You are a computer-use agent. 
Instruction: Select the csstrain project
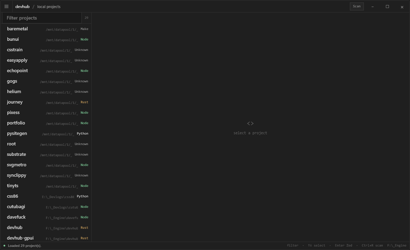click(x=46, y=50)
